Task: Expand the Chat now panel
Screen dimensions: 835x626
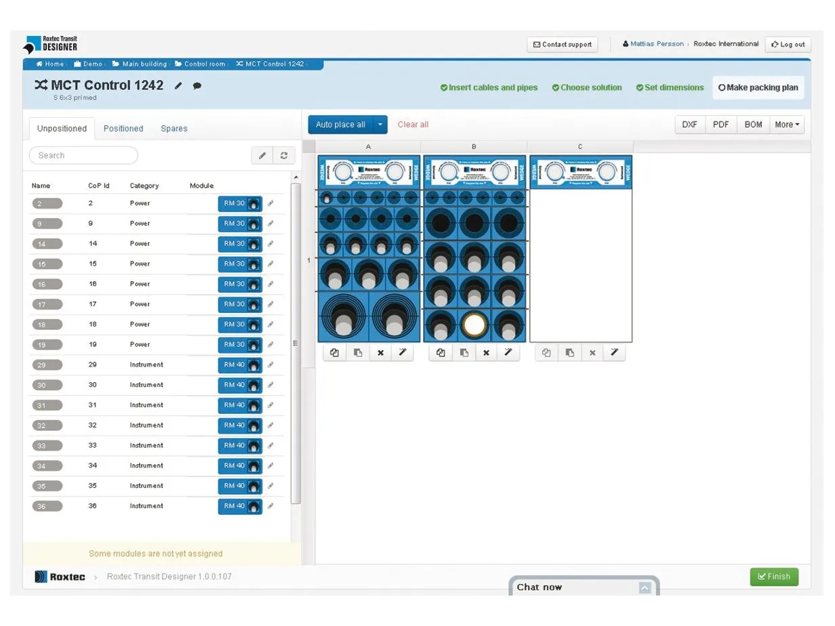Action: tap(645, 587)
